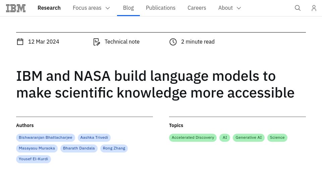Select author Masayasu Muraoka
Screen dimensions: 322x181
(x=37, y=148)
